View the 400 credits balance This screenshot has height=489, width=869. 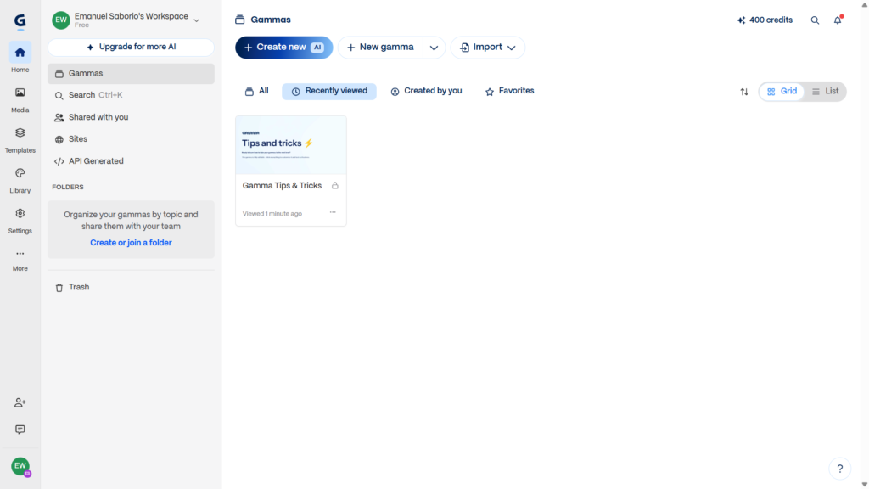pyautogui.click(x=765, y=20)
